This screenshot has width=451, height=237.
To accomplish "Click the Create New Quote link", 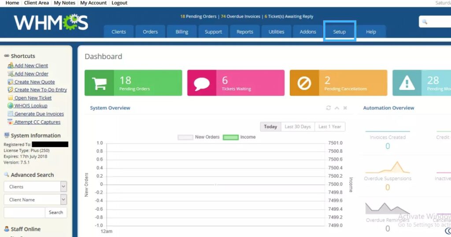I will click(34, 81).
